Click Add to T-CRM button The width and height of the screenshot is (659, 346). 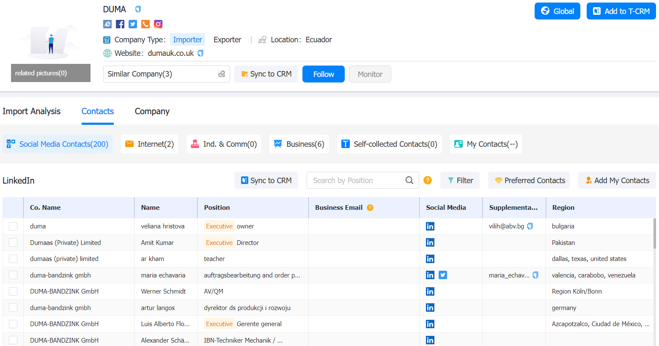[621, 11]
